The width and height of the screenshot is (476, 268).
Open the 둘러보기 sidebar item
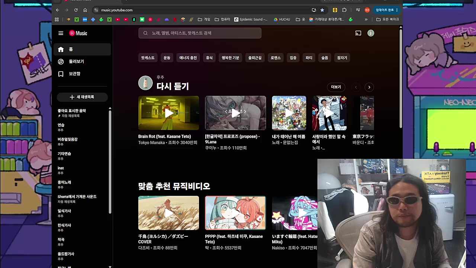click(82, 61)
